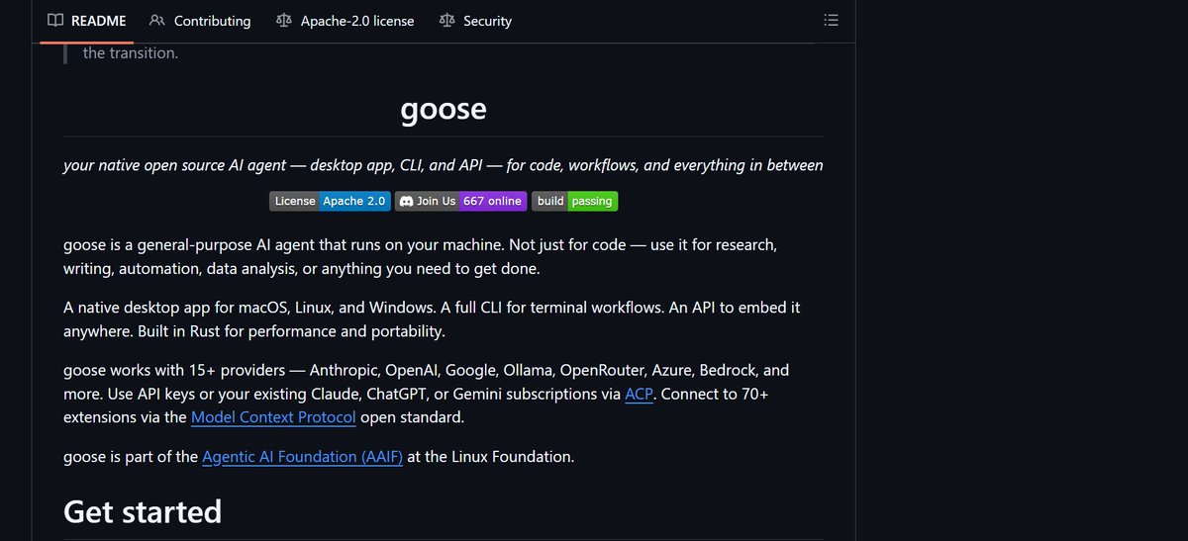Click the scale icon beside Apache-2.0 license
The image size is (1188, 541).
click(284, 21)
